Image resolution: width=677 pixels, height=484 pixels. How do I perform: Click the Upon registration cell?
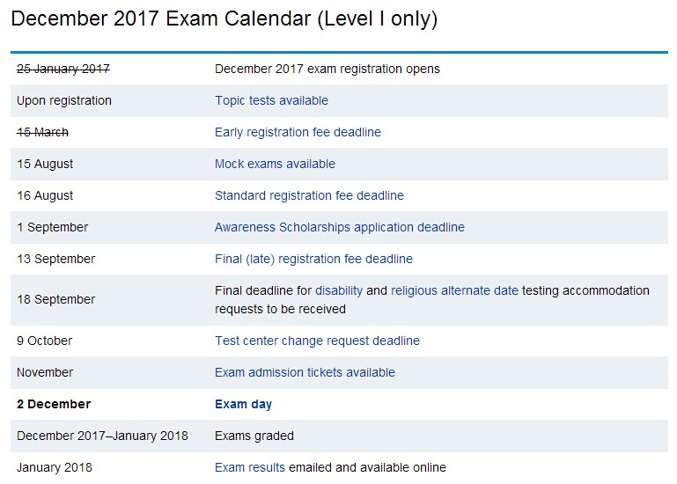pos(64,100)
